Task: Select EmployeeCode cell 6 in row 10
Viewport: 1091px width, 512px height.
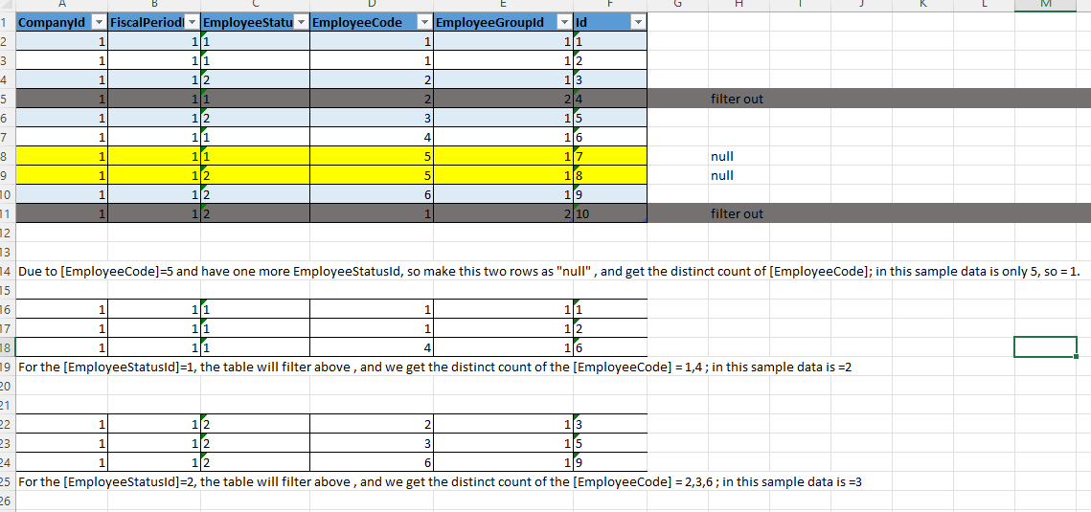Action: [372, 194]
